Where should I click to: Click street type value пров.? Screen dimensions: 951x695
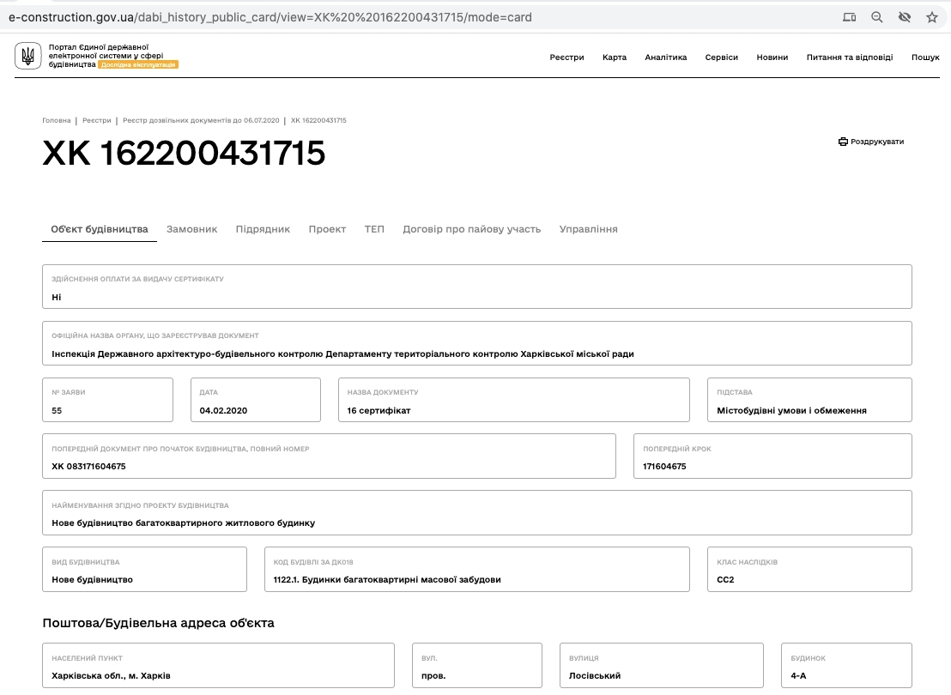[433, 675]
